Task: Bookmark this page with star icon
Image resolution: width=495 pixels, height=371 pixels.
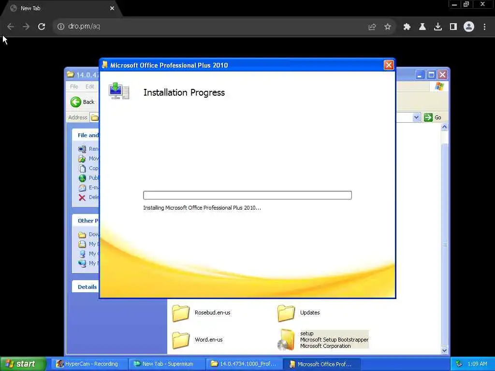Action: click(387, 27)
